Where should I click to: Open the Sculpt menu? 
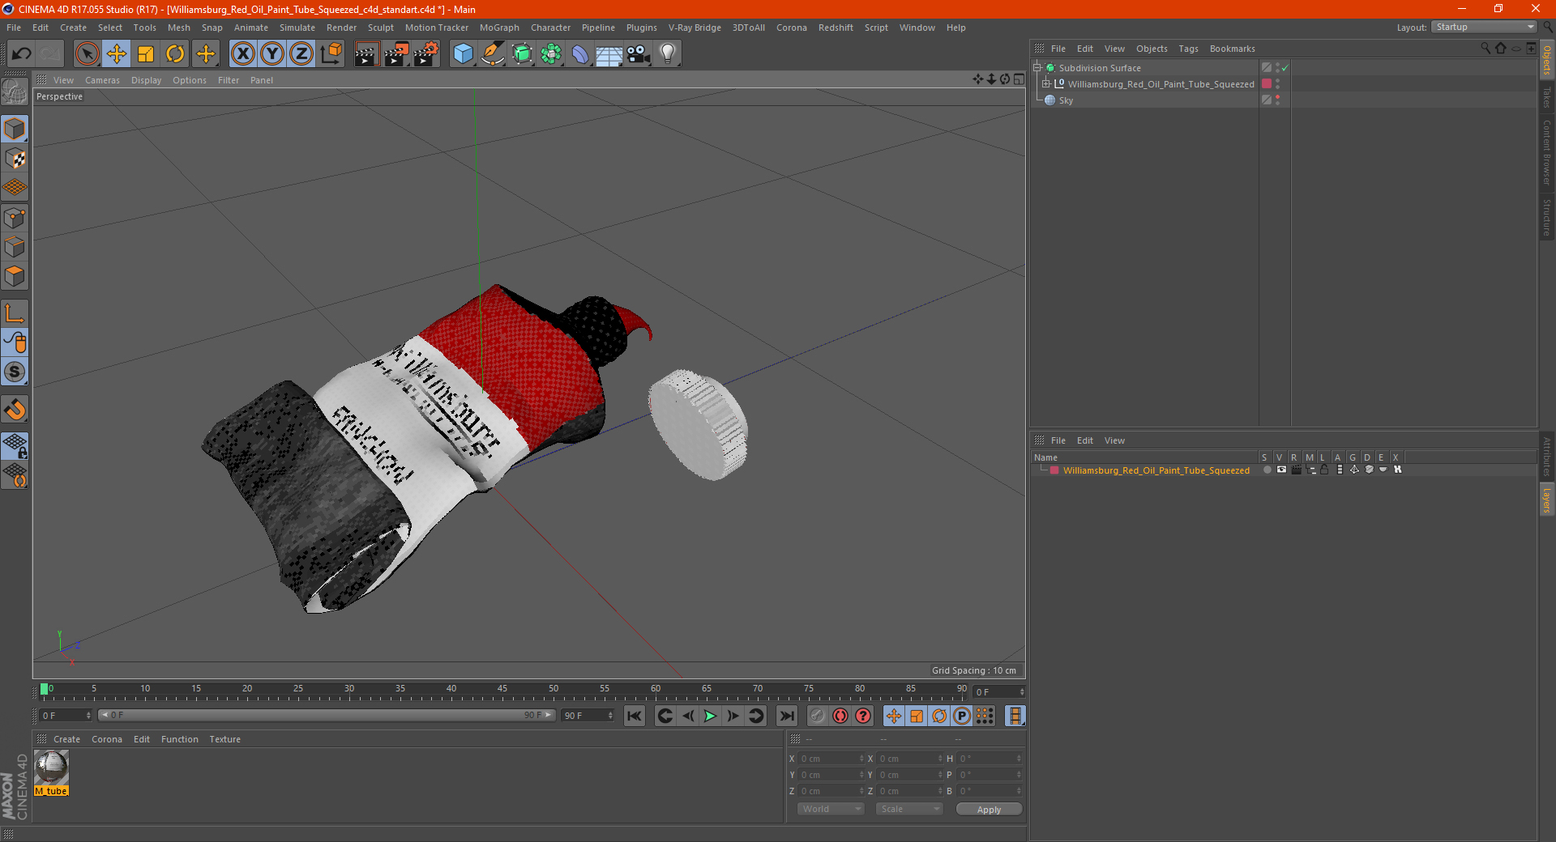tap(380, 28)
